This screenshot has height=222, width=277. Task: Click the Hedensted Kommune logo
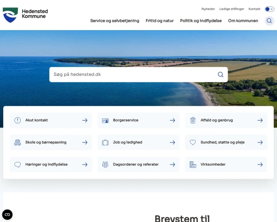(x=25, y=15)
